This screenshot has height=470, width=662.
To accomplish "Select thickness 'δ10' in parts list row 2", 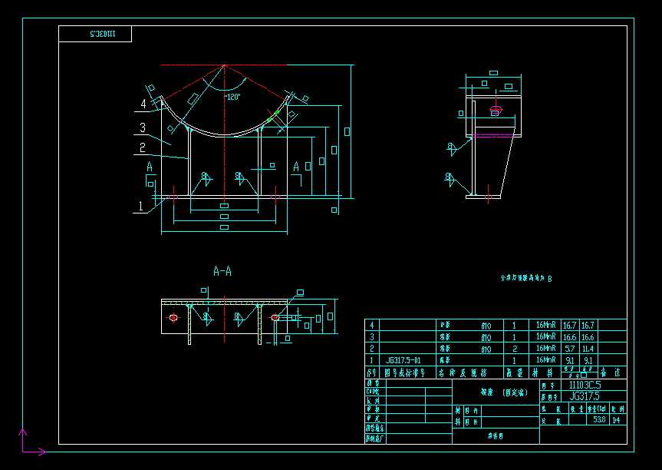I will click(x=486, y=349).
